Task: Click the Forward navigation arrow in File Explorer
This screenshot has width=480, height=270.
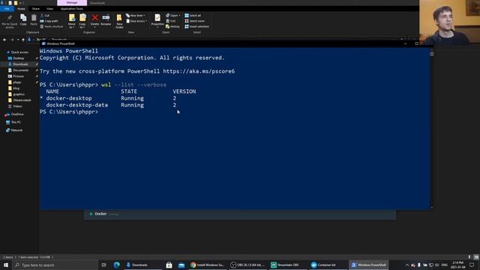Action: (x=12, y=40)
